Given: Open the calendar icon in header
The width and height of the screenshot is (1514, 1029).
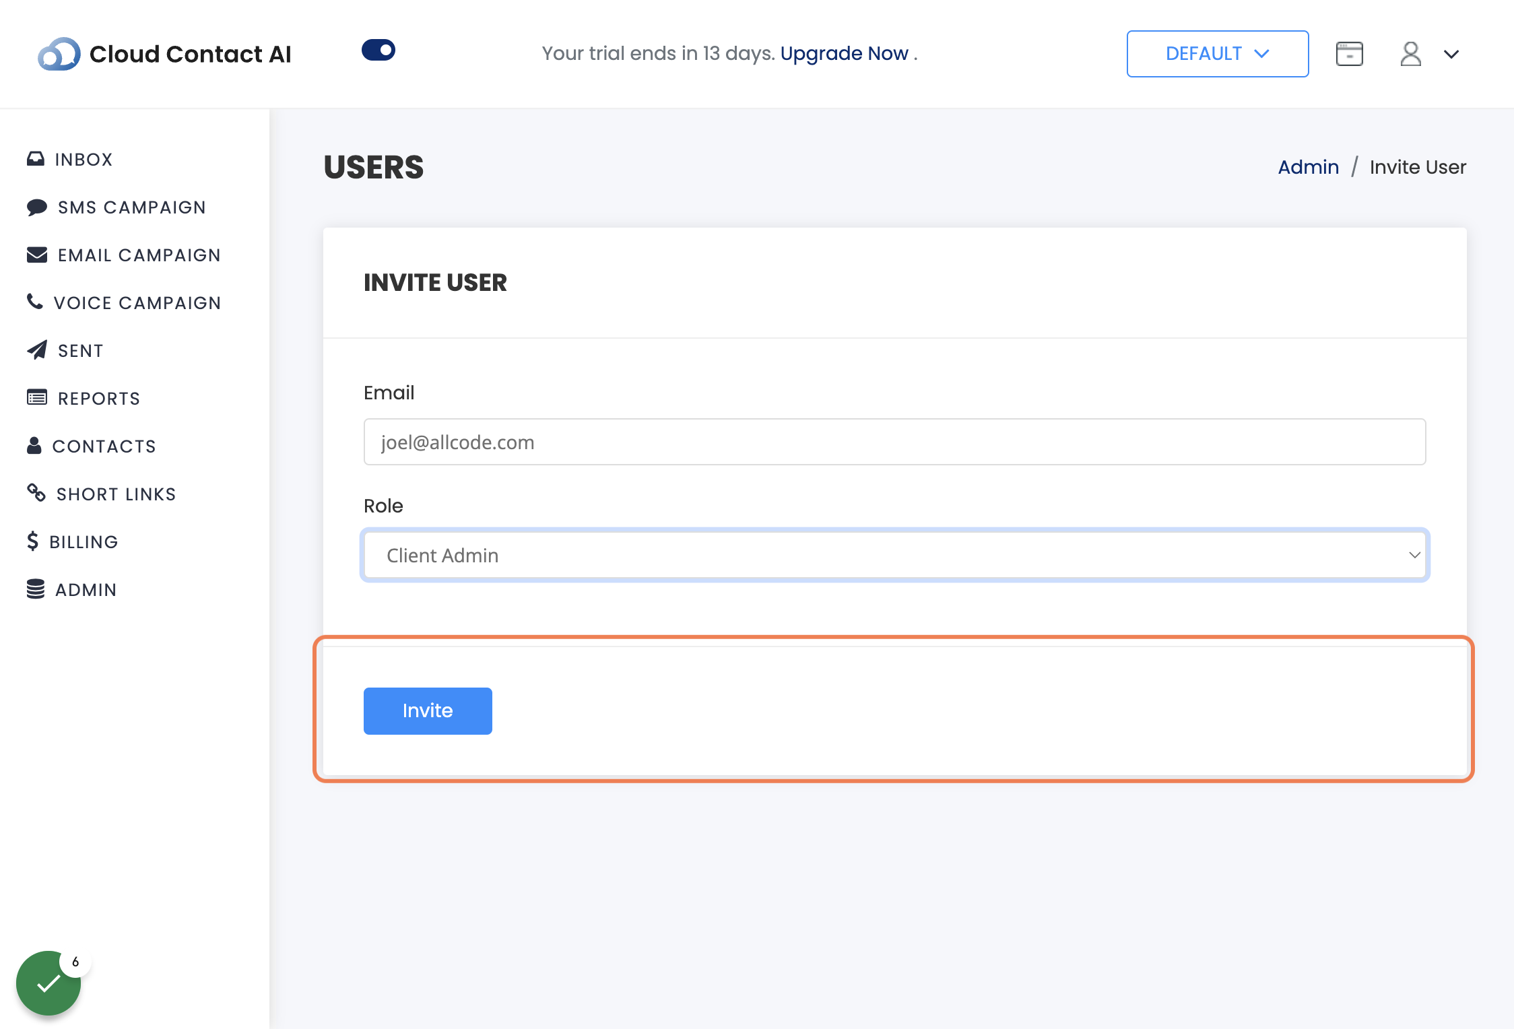Looking at the screenshot, I should pos(1349,54).
